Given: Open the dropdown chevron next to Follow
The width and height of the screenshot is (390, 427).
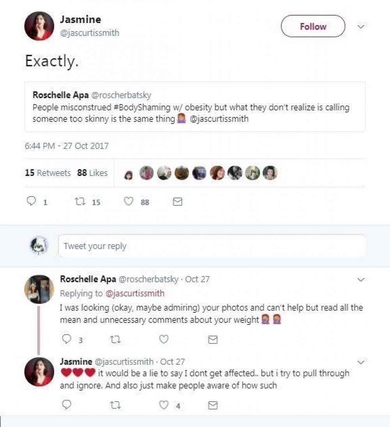Looking at the screenshot, I should (x=361, y=27).
